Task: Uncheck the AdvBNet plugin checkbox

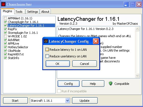Action: 5,40
